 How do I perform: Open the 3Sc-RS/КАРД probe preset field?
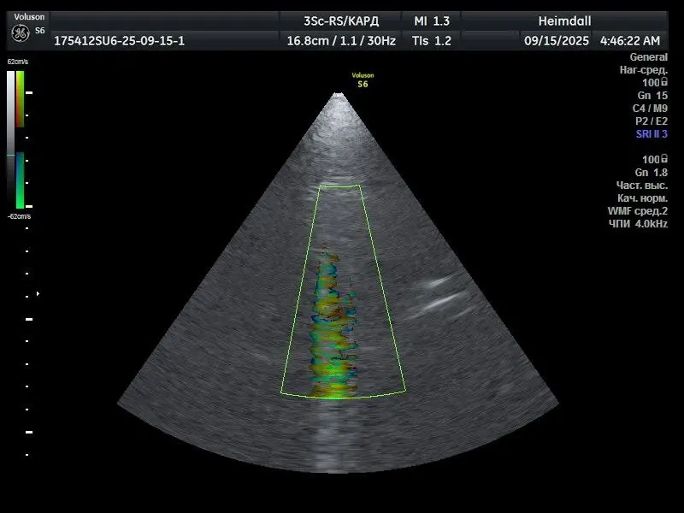click(340, 21)
